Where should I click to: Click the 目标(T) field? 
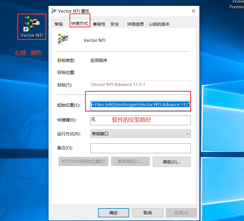pos(140,85)
